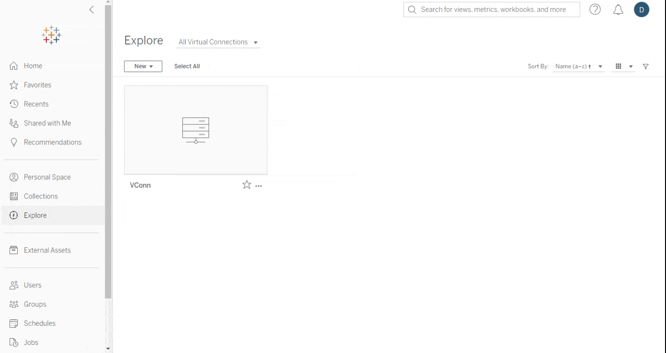666x353 pixels.
Task: Open the Home icon in sidebar
Action: (x=14, y=66)
